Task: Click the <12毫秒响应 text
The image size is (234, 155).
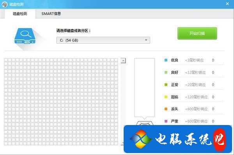Action: click(195, 72)
